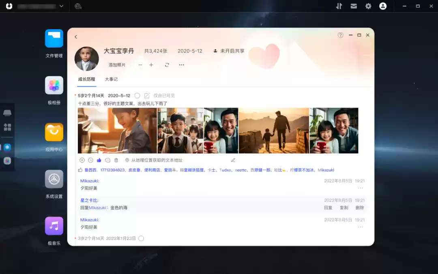This screenshot has width=438, height=274.
Task: Select the checkbox next to the 2022年1月23日 entry
Action: coord(141,238)
